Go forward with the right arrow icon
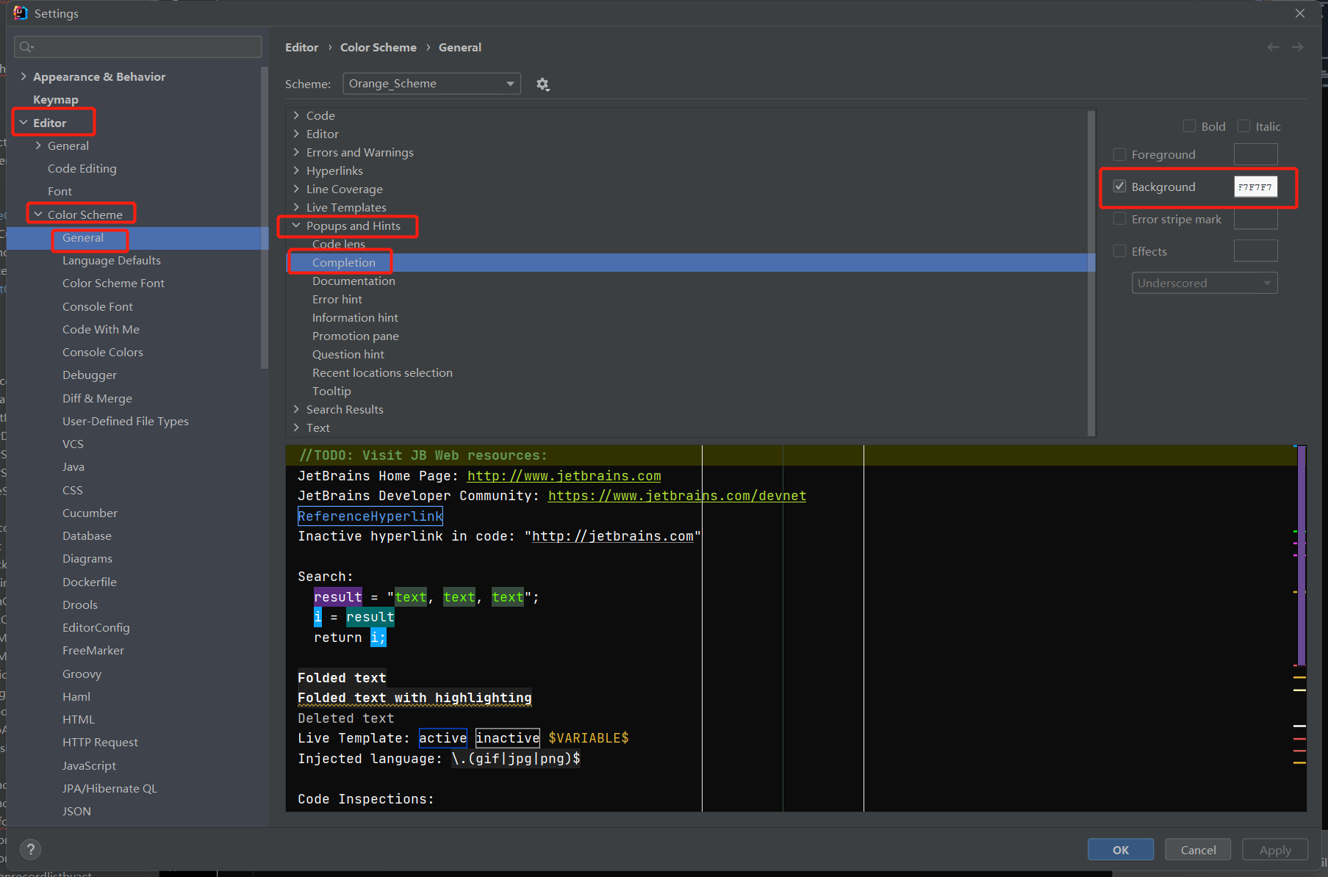 coord(1298,47)
